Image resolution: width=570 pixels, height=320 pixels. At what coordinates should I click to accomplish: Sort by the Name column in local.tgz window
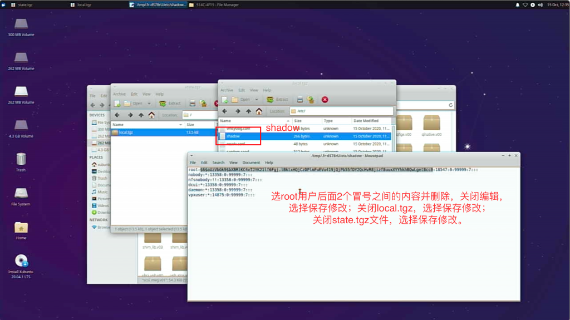point(254,121)
